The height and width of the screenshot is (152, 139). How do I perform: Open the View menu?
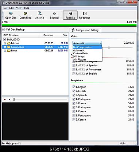[19, 8]
